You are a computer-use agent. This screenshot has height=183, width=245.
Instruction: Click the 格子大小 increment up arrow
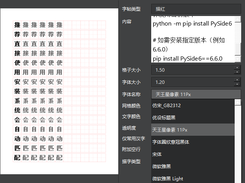[237, 68]
